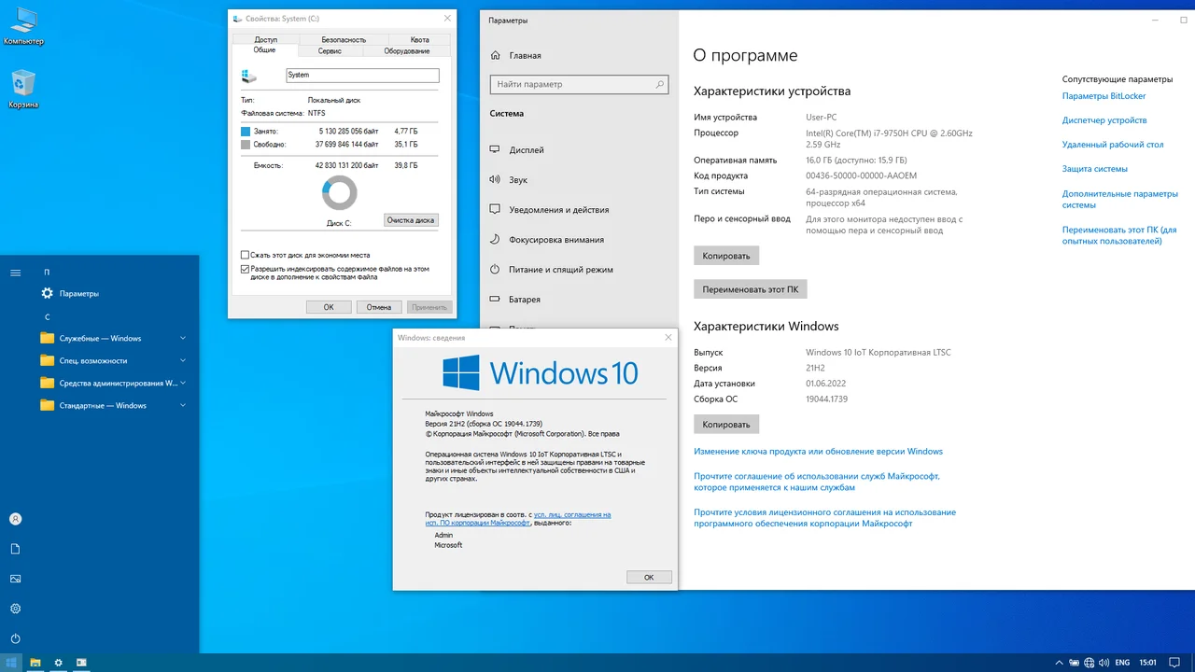Open усл. лиц. соглашения link in winver

coord(571,514)
